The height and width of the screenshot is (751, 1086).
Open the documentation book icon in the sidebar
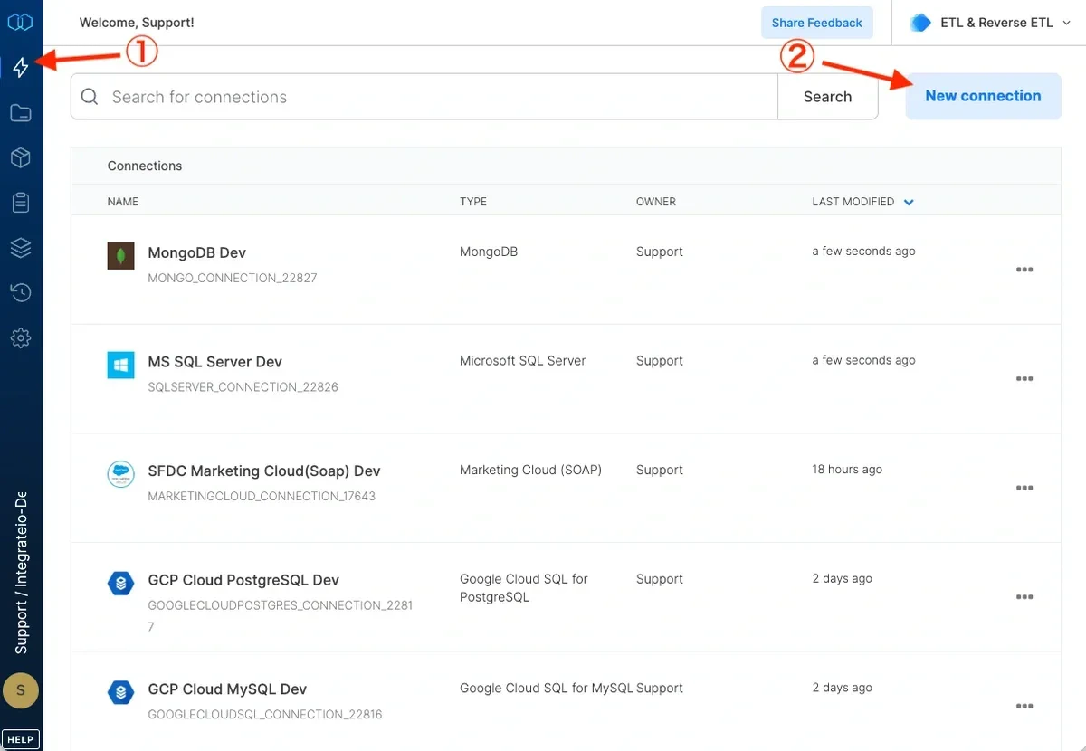pyautogui.click(x=20, y=22)
